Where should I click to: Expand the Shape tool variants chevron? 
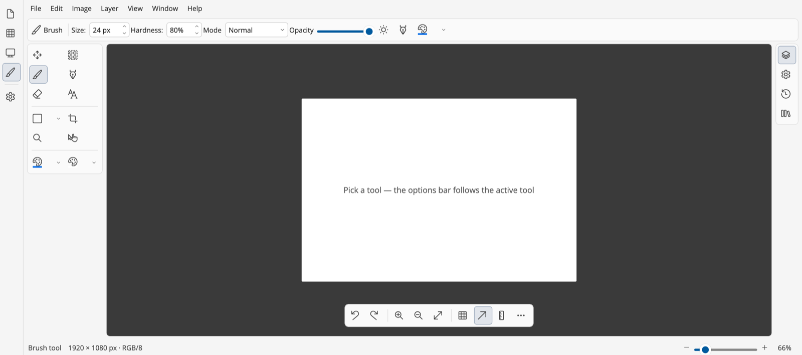pyautogui.click(x=58, y=119)
